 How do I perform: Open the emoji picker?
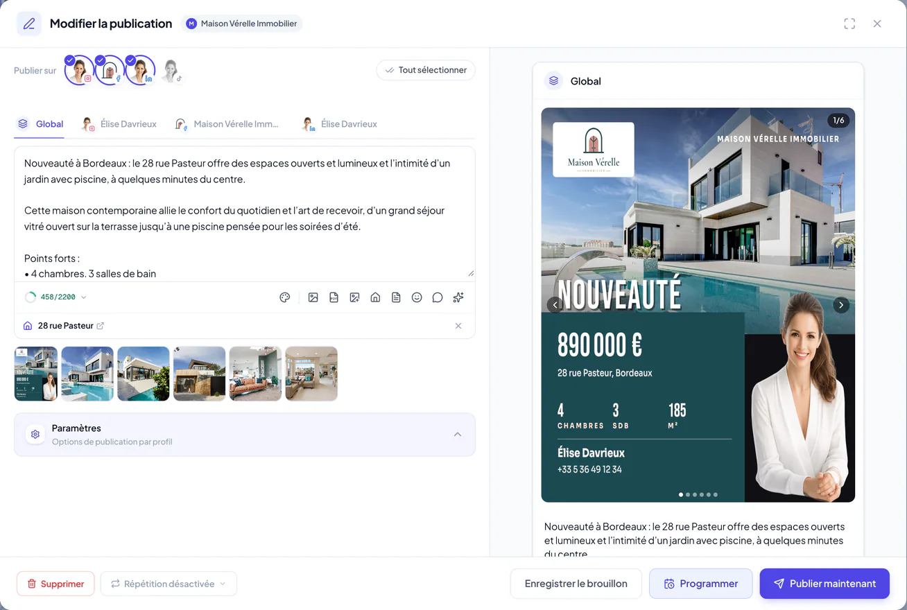point(417,297)
